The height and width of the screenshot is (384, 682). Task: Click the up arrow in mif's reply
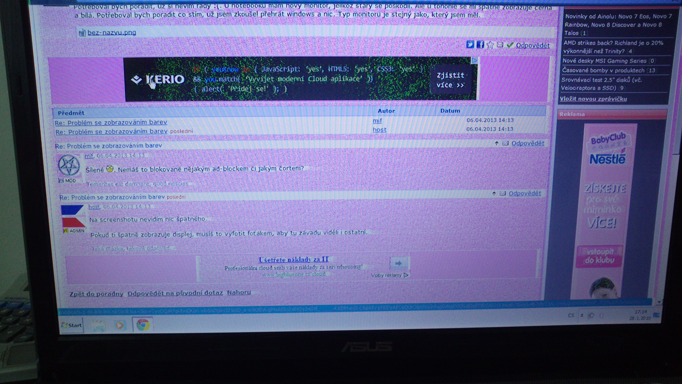click(x=496, y=143)
